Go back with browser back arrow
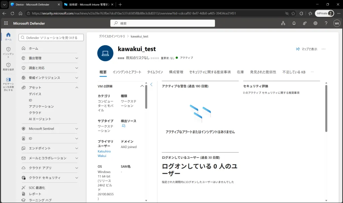The width and height of the screenshot is (343, 203). tap(4, 13)
